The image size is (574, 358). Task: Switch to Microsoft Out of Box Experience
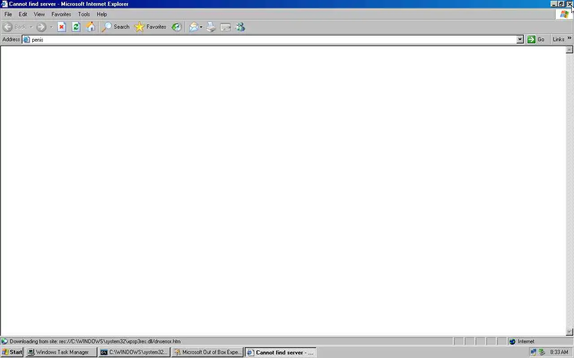pyautogui.click(x=208, y=352)
